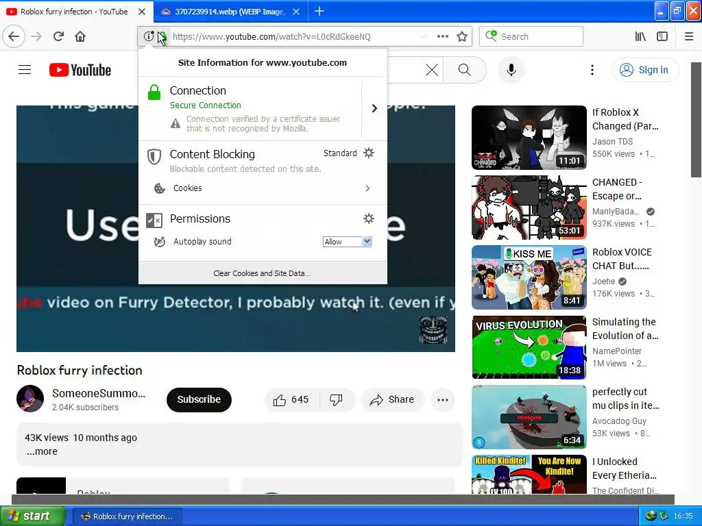Viewport: 702px width, 526px height.
Task: Open Roblox VOICE CHAT video thumbnail
Action: (529, 277)
